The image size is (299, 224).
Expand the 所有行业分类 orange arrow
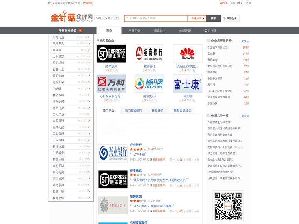80,30
